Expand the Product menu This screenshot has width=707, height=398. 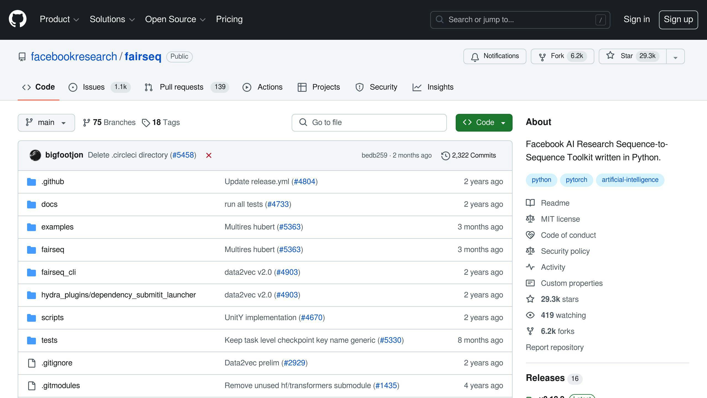[59, 19]
